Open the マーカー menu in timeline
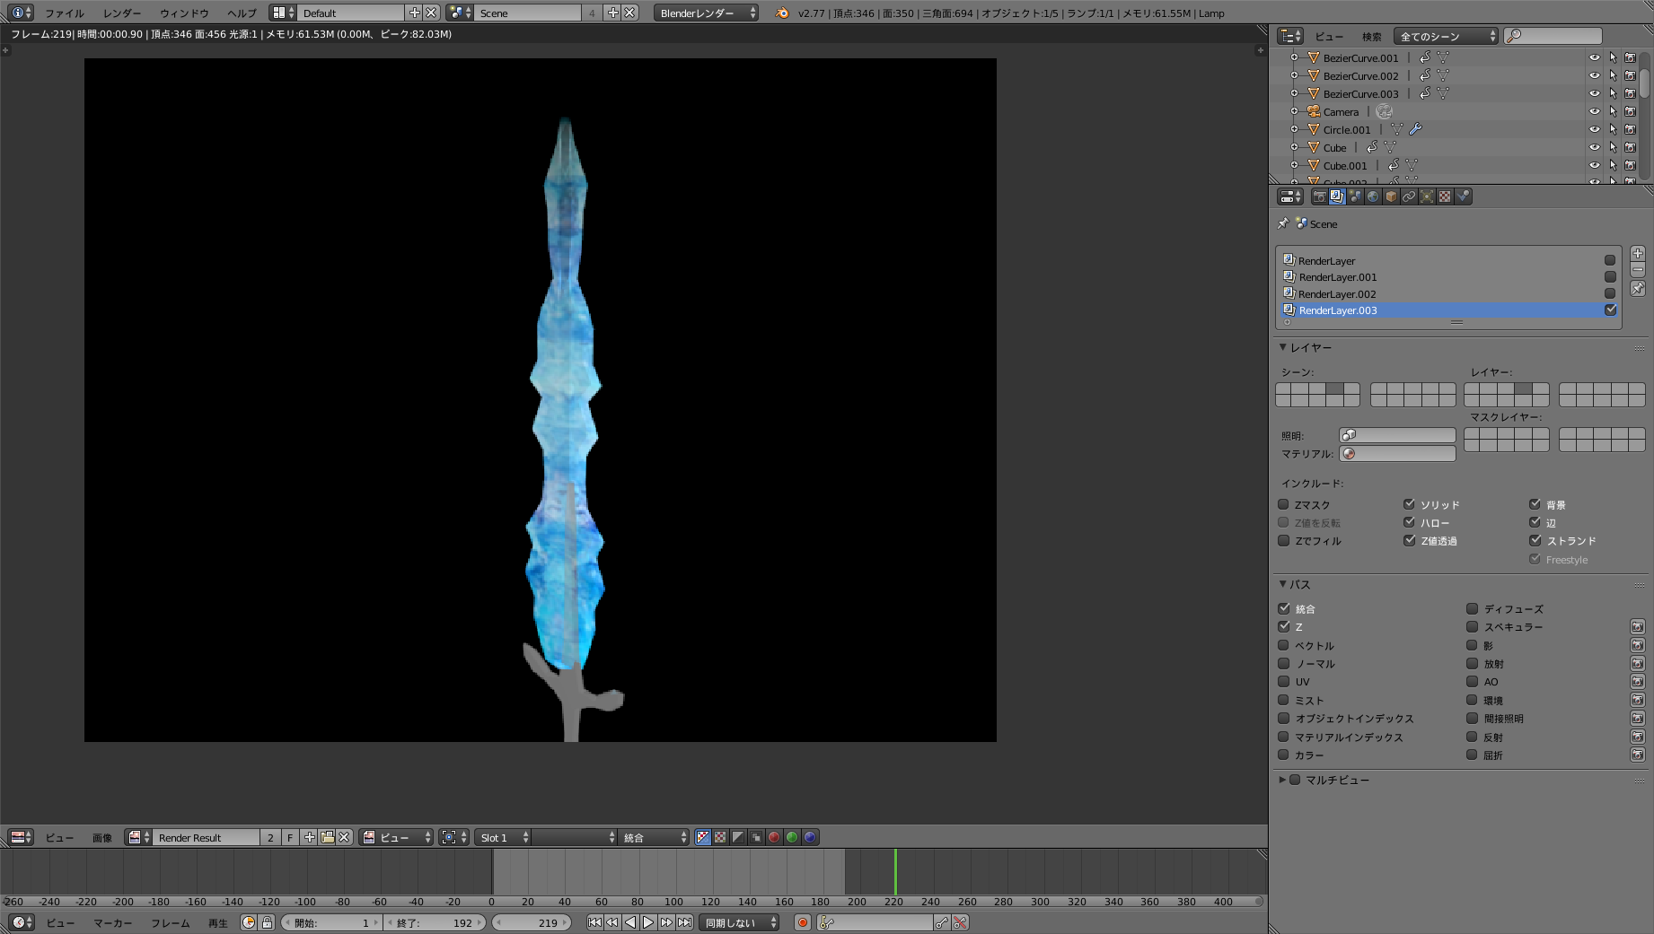This screenshot has width=1654, height=934. pos(113,922)
